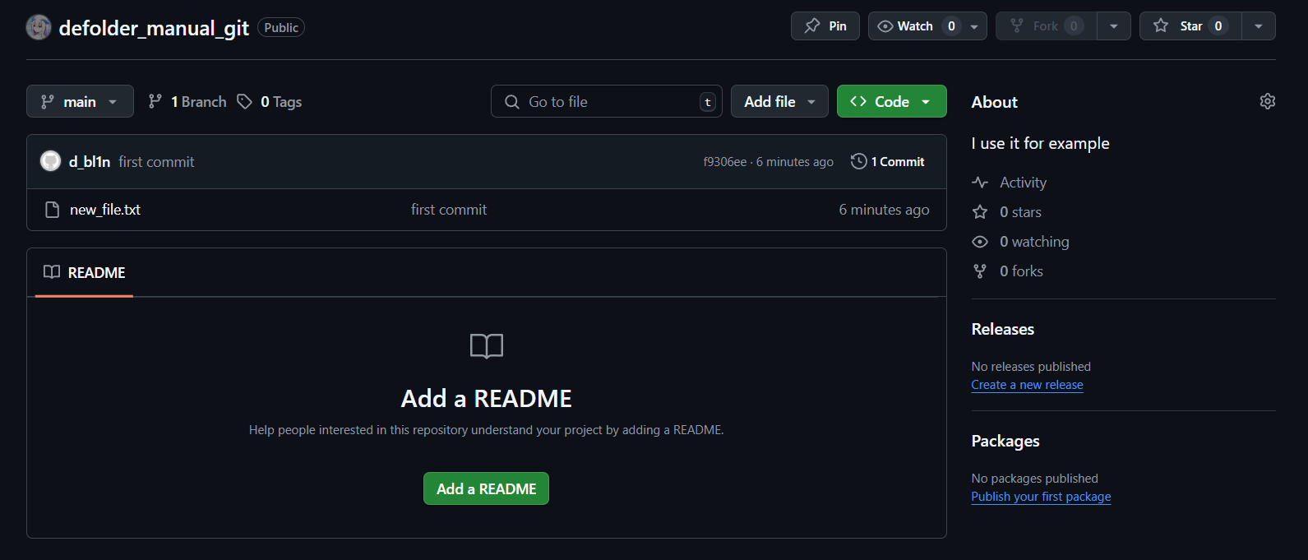Image resolution: width=1308 pixels, height=560 pixels.
Task: Open the 0 watching link
Action: click(x=1034, y=242)
